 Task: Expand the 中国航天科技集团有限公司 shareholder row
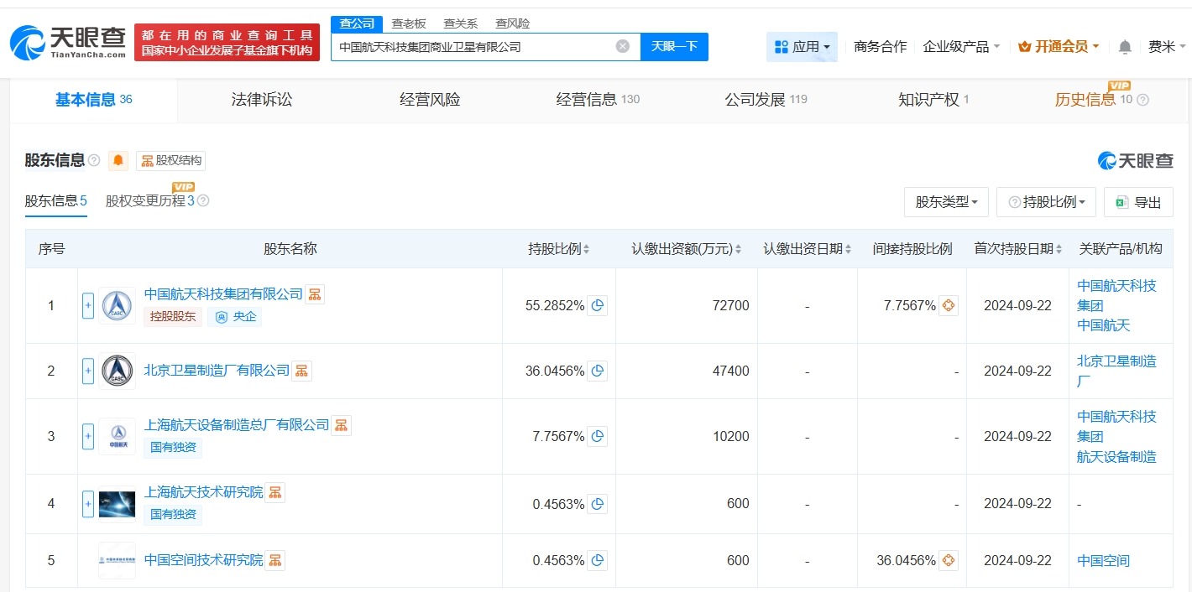click(87, 305)
